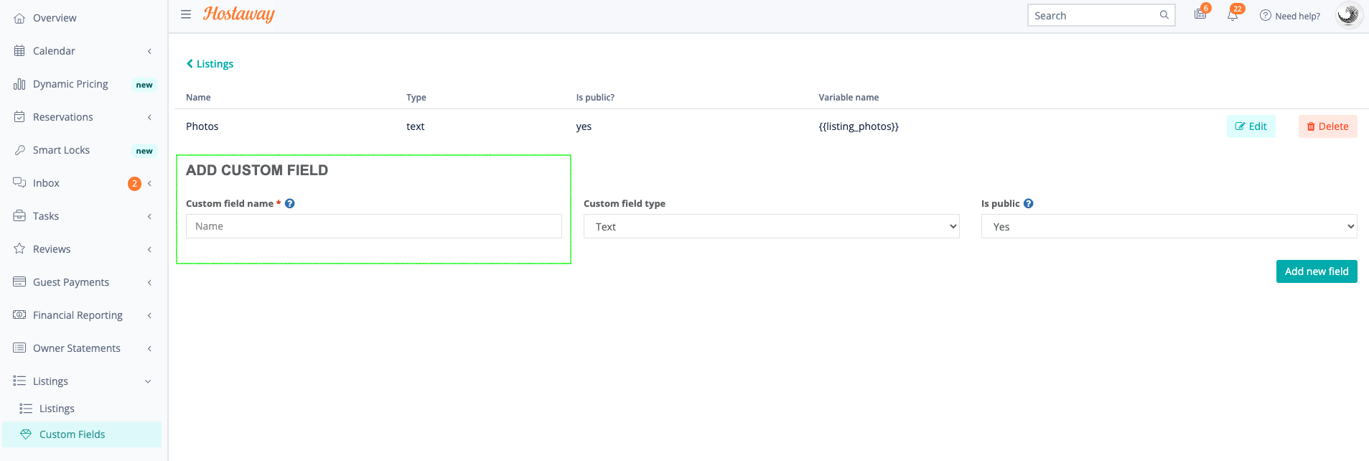Click the Add new field button
Viewport: 1369px width, 461px height.
pos(1316,271)
